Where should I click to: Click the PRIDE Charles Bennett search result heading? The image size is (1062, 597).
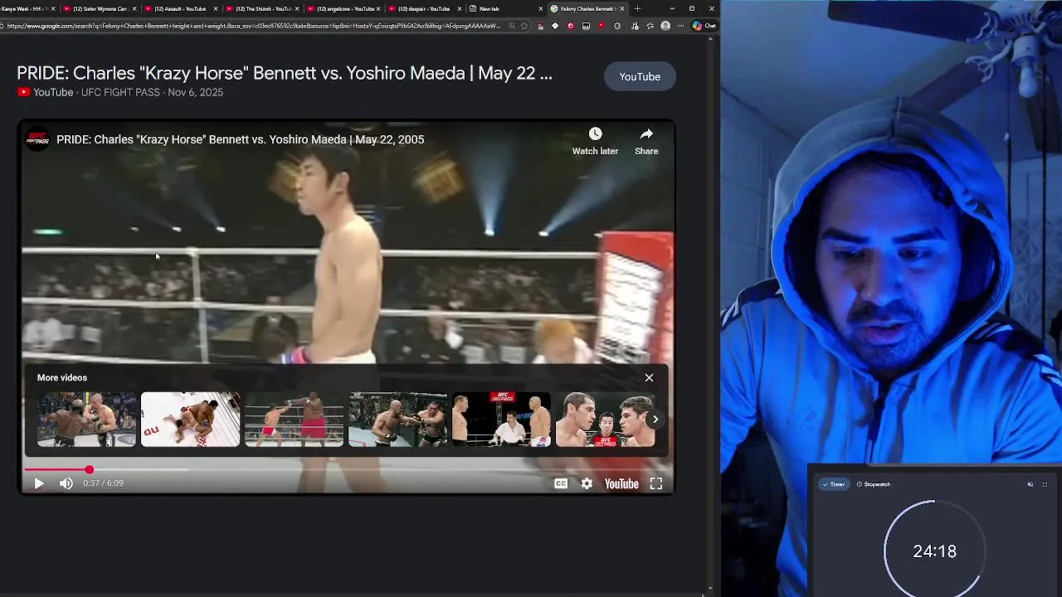[x=284, y=73]
